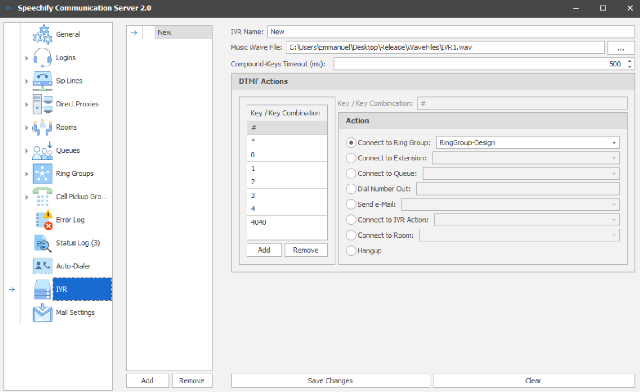Expand the Rooms tree node
The height and width of the screenshot is (392, 640).
click(x=27, y=127)
